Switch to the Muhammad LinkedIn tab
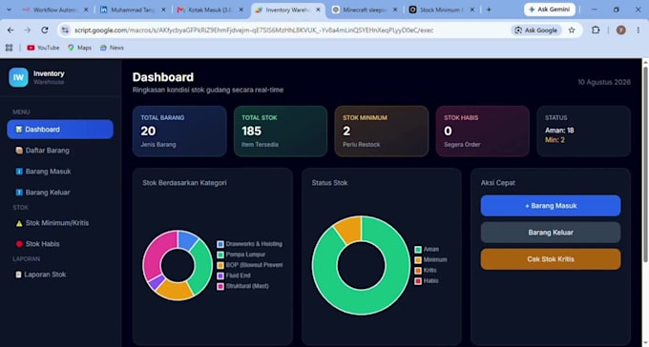649x347 pixels. (134, 10)
